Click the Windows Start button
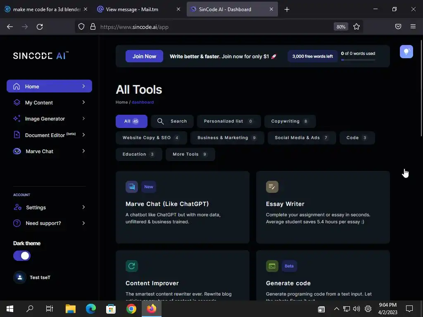This screenshot has width=423, height=317. pyautogui.click(x=10, y=309)
